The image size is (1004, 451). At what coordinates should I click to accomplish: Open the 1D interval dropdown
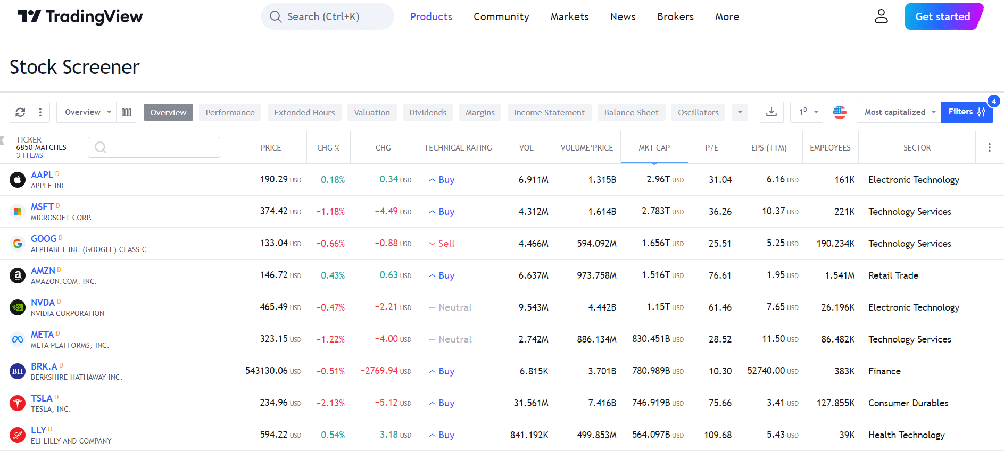click(807, 112)
